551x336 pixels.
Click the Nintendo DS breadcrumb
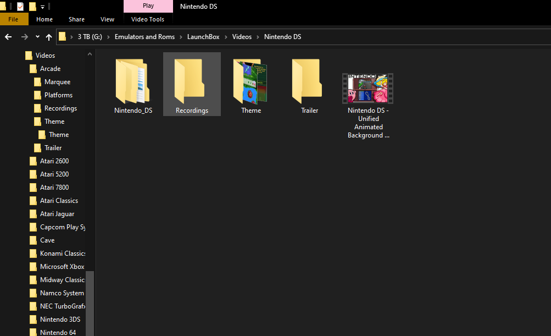click(x=282, y=37)
